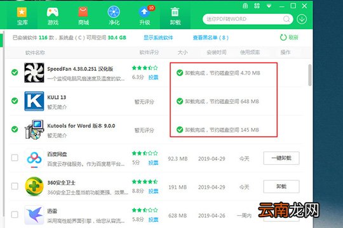
Task: Open the 升级 upgrade tab
Action: click(x=145, y=16)
